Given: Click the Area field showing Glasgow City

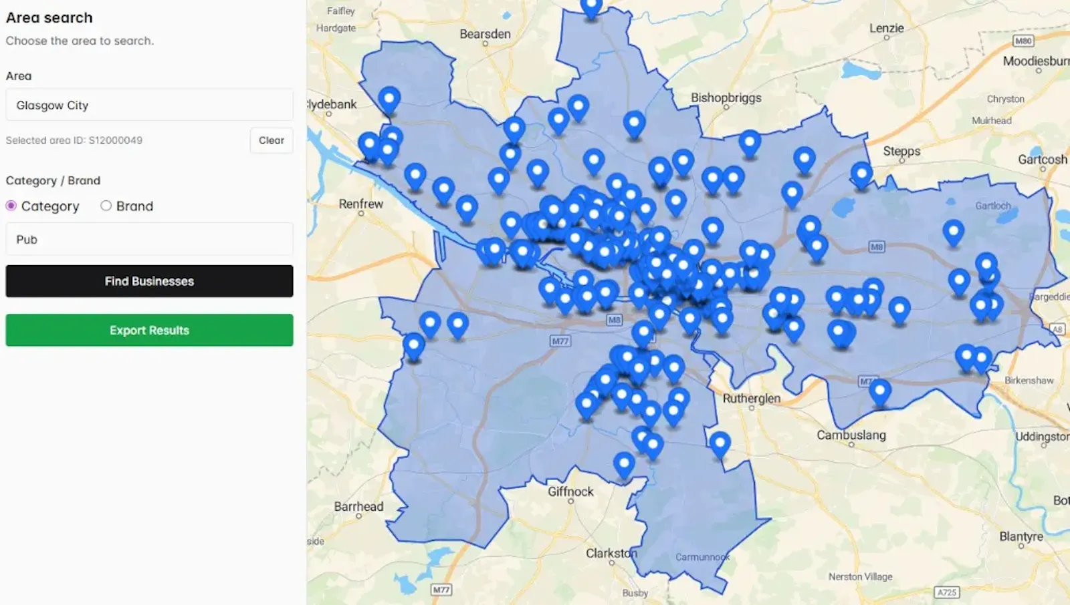Looking at the screenshot, I should coord(149,105).
